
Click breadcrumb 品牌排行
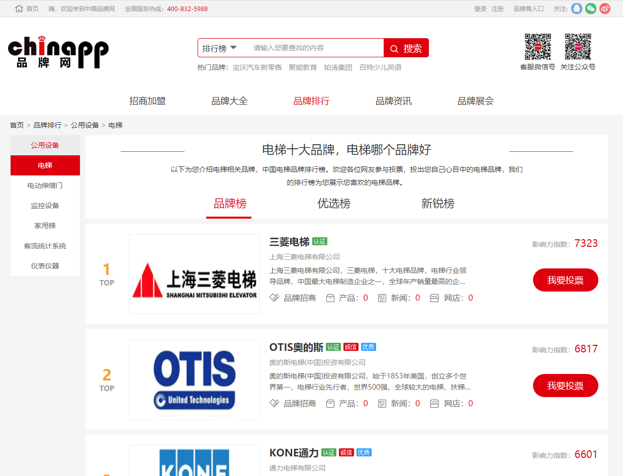(x=47, y=125)
